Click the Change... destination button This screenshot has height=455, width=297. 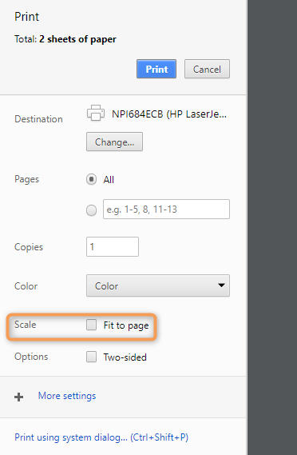pyautogui.click(x=114, y=142)
